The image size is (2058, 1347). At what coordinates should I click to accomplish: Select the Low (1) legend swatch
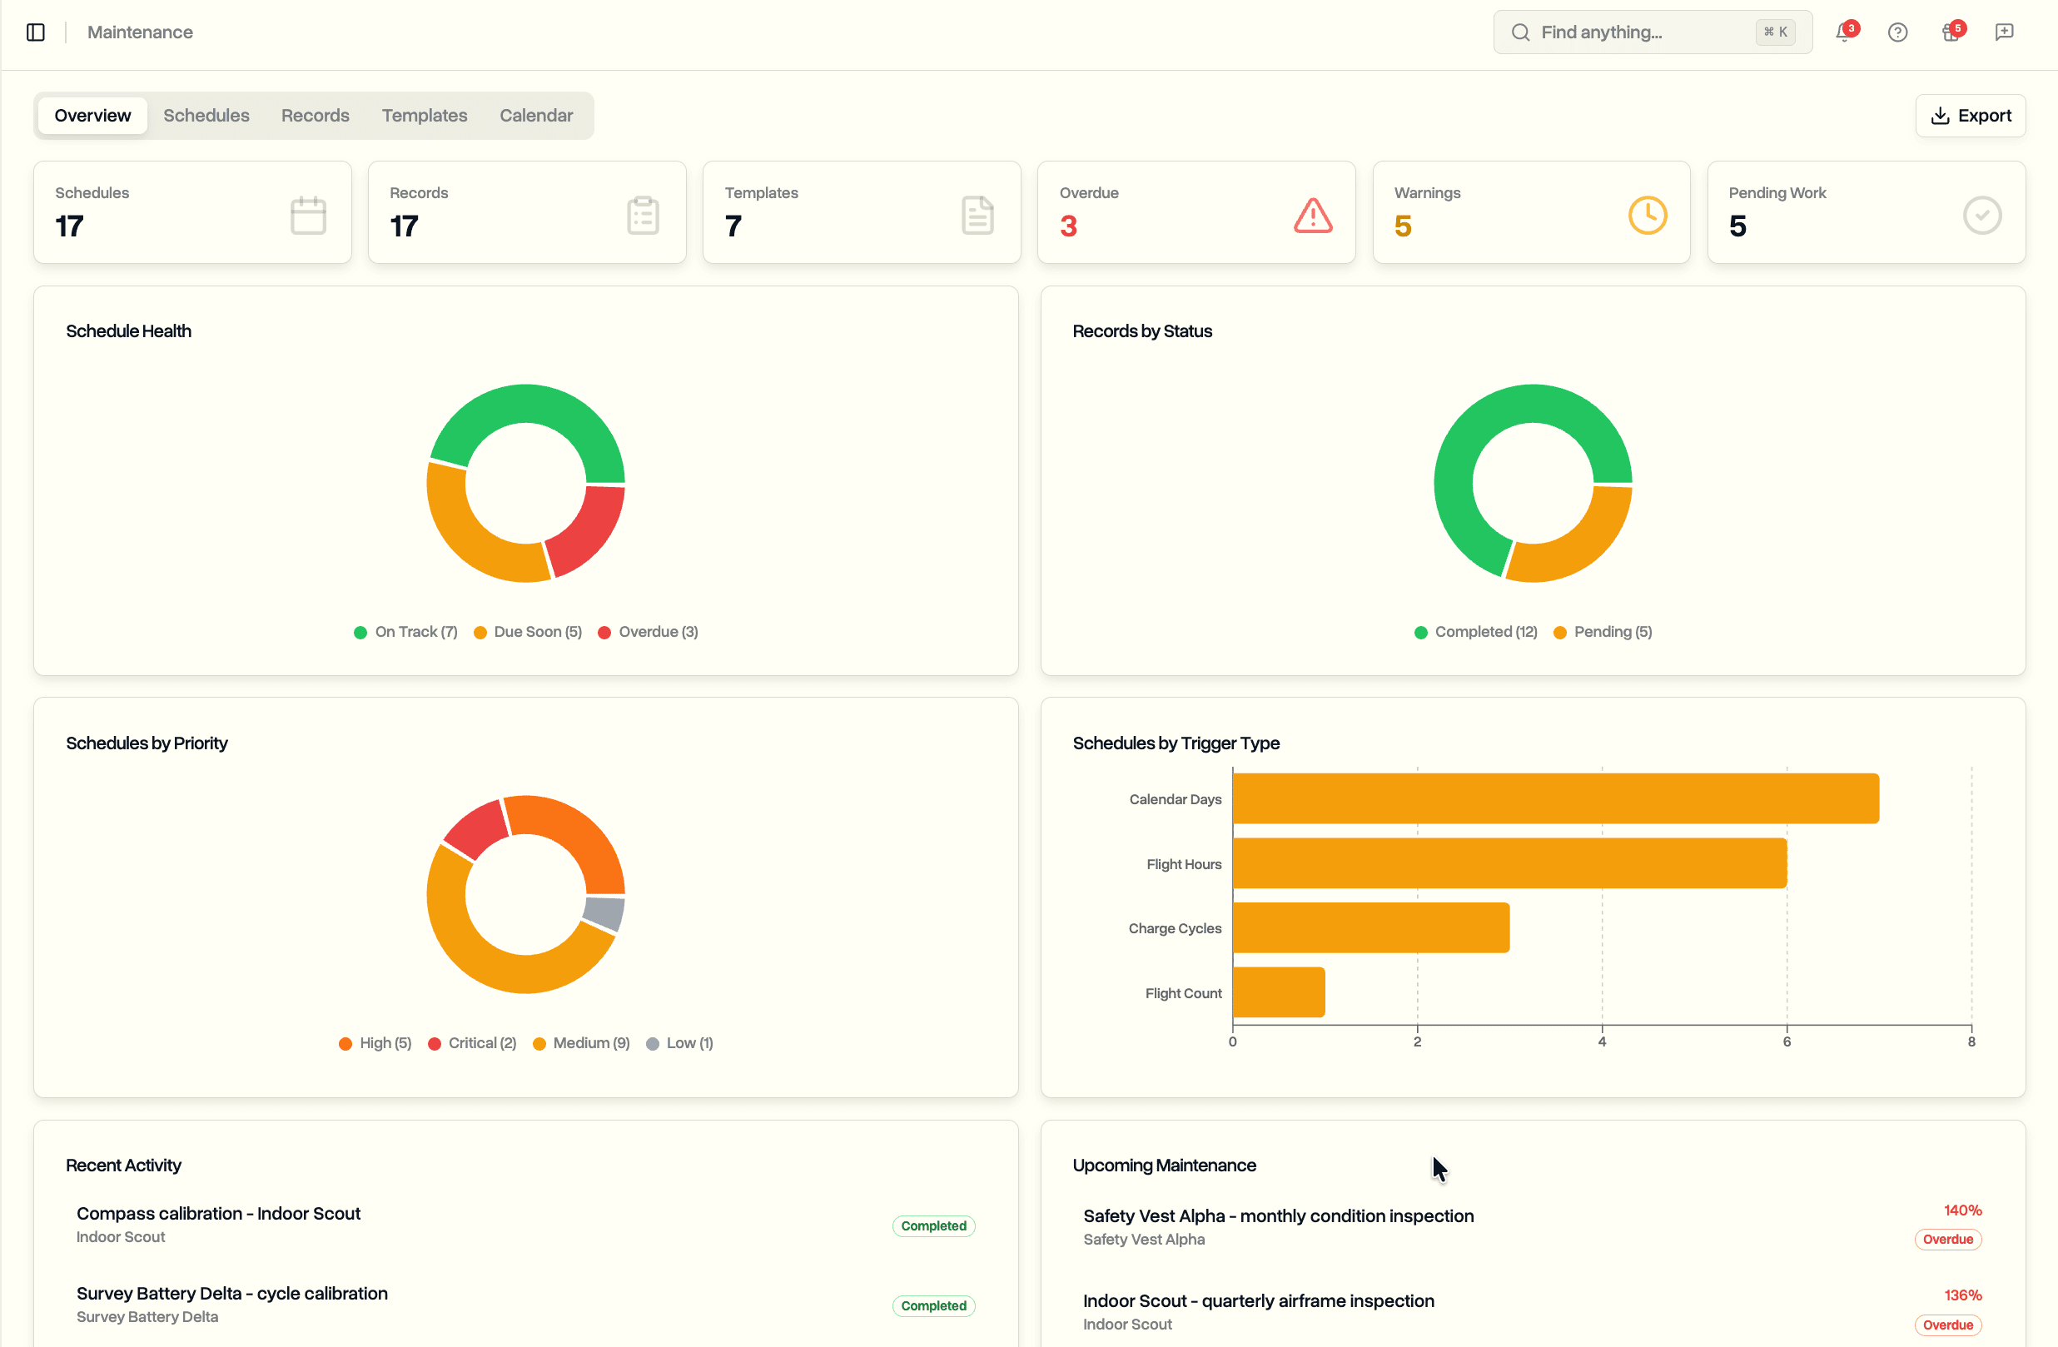click(652, 1043)
